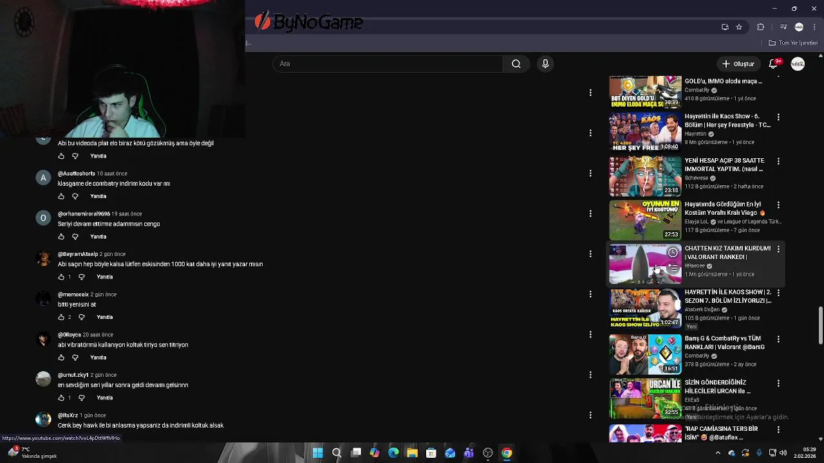Open video title HAYRETTİN İLE KAOS SHOW 2. SEZON
Image resolution: width=824 pixels, height=463 pixels.
(728, 296)
